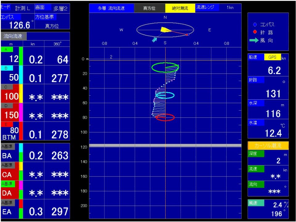The width and height of the screenshot is (296, 222).
Task: Click the 多層2 screen value
Action: pos(60,9)
